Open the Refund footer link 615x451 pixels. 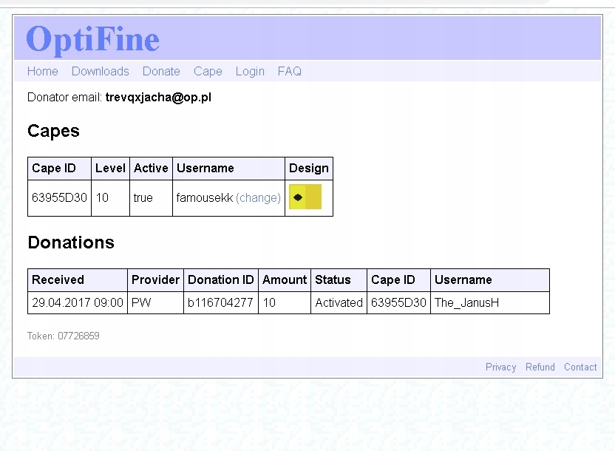[x=540, y=367]
